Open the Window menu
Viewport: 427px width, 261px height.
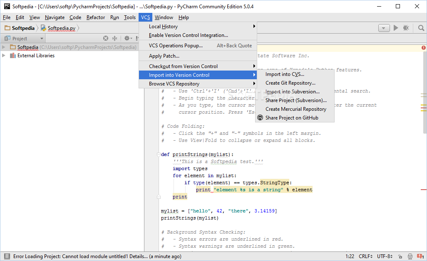(x=164, y=17)
